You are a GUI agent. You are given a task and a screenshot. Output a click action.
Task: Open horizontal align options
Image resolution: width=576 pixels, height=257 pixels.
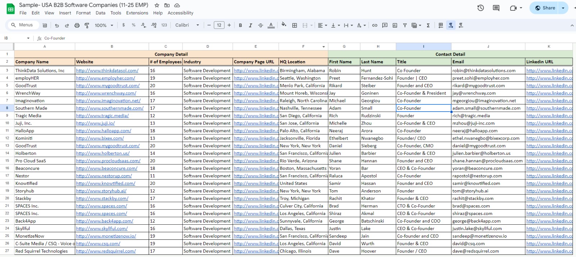[322, 25]
